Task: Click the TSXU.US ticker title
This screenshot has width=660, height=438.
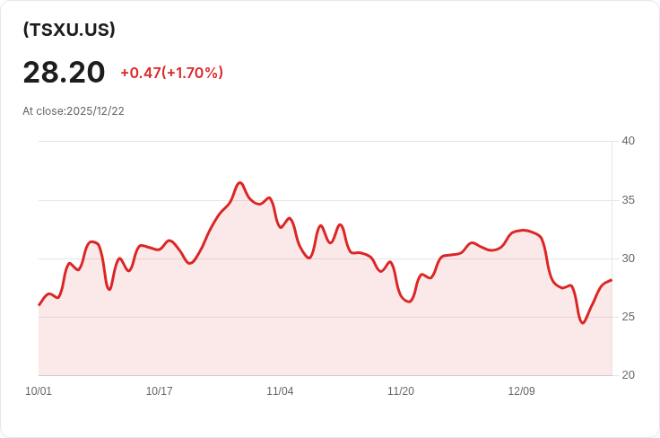Action: [x=69, y=30]
